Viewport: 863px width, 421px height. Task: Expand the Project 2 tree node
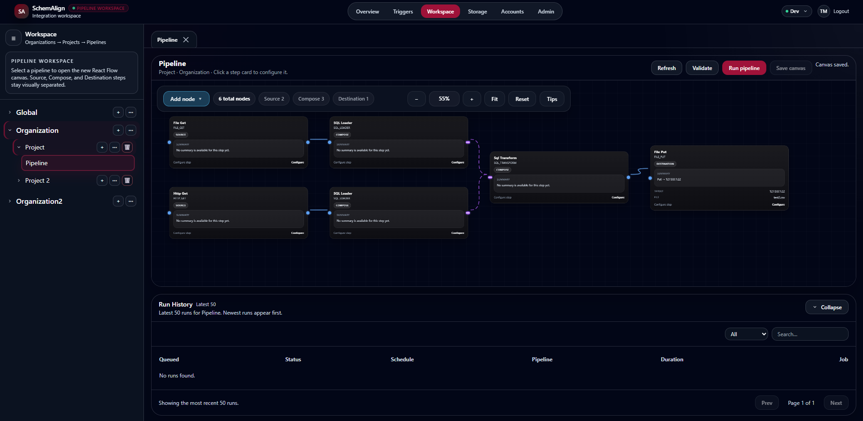coord(18,180)
